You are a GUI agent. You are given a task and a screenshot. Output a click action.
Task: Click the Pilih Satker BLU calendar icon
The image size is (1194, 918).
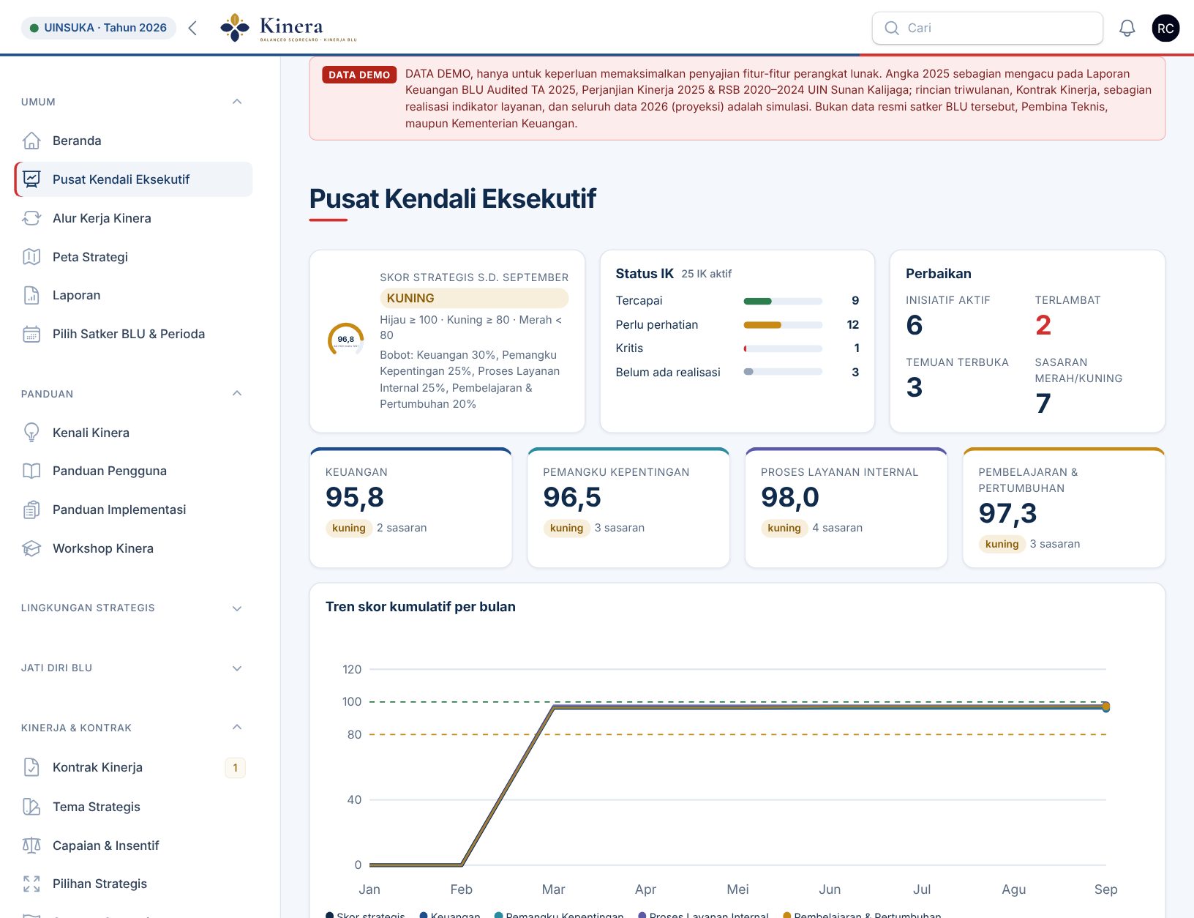31,334
